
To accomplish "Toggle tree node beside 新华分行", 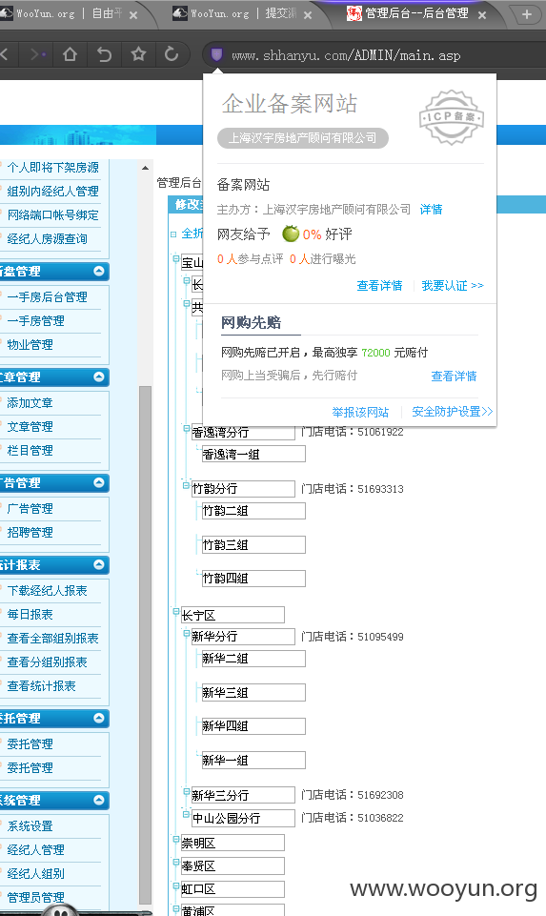I will coord(186,633).
